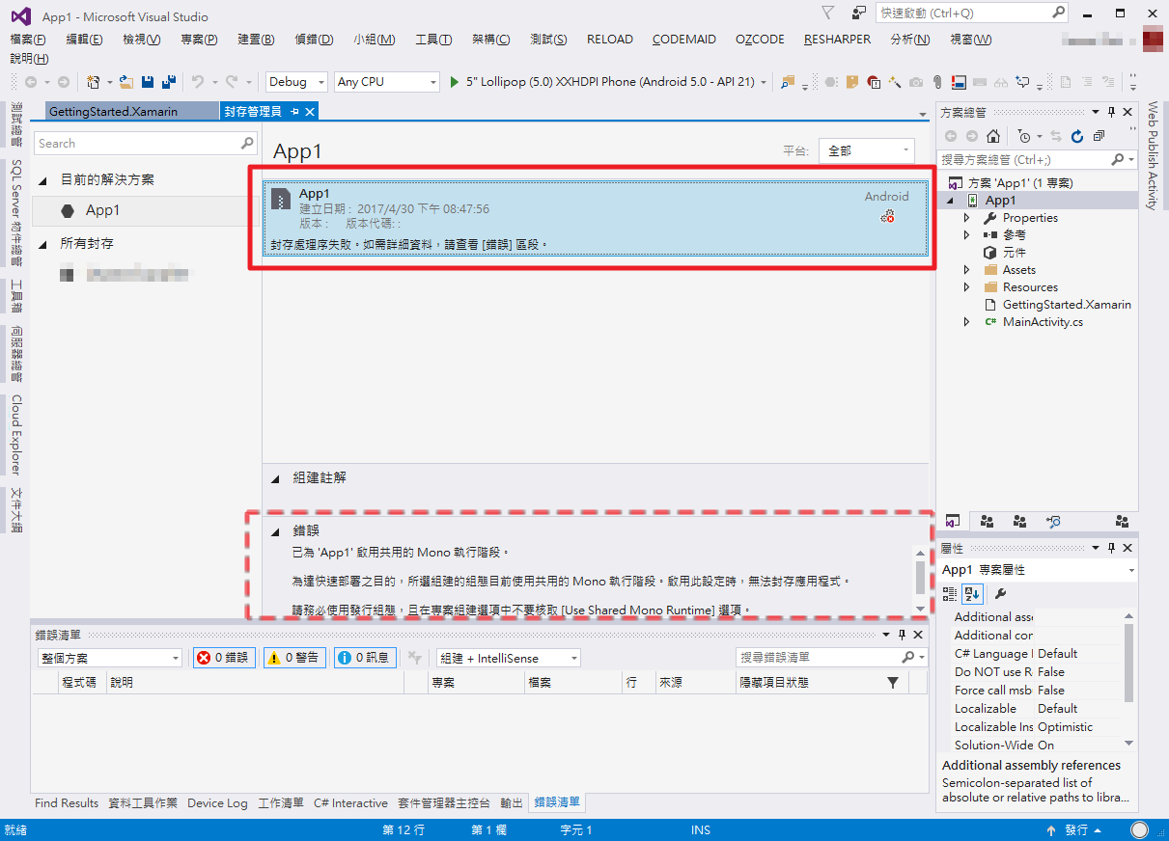Open the Any CPU platform dropdown
Image resolution: width=1169 pixels, height=841 pixels.
coord(387,82)
